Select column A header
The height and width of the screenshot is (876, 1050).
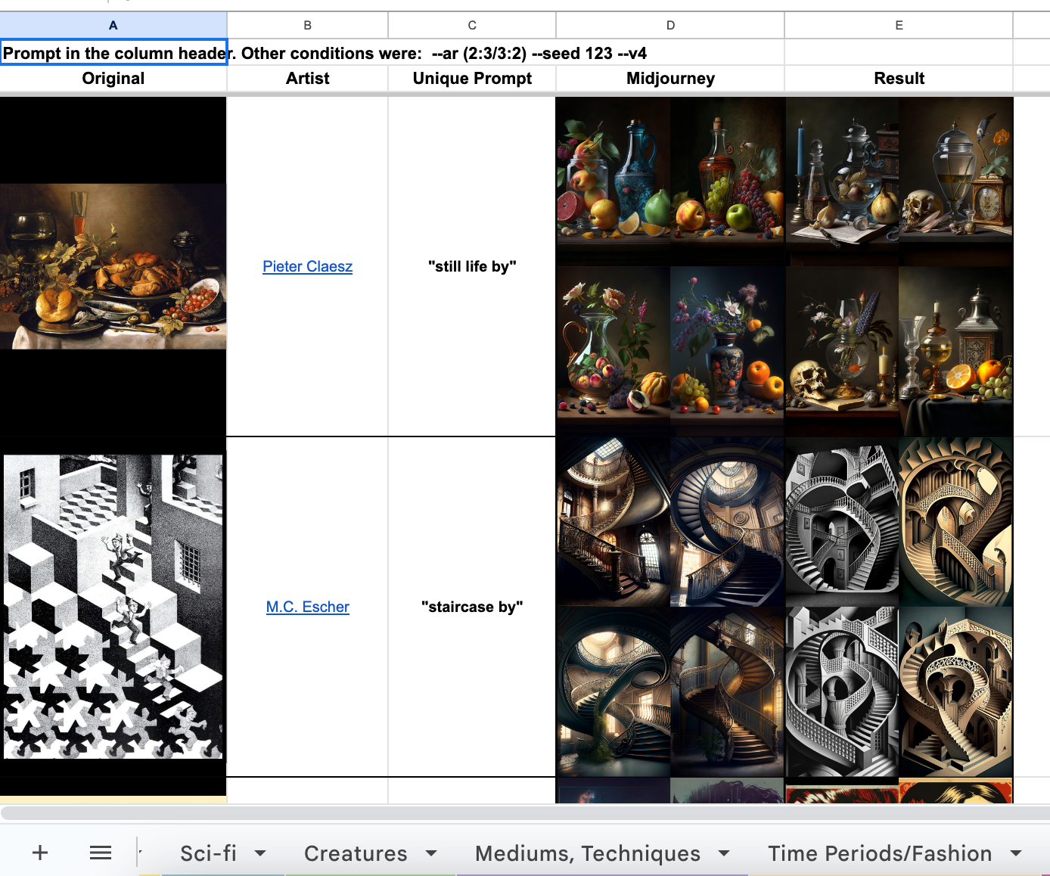(x=113, y=25)
